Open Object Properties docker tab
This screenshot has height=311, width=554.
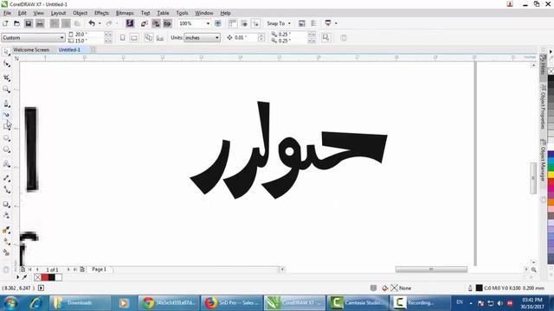[x=543, y=106]
